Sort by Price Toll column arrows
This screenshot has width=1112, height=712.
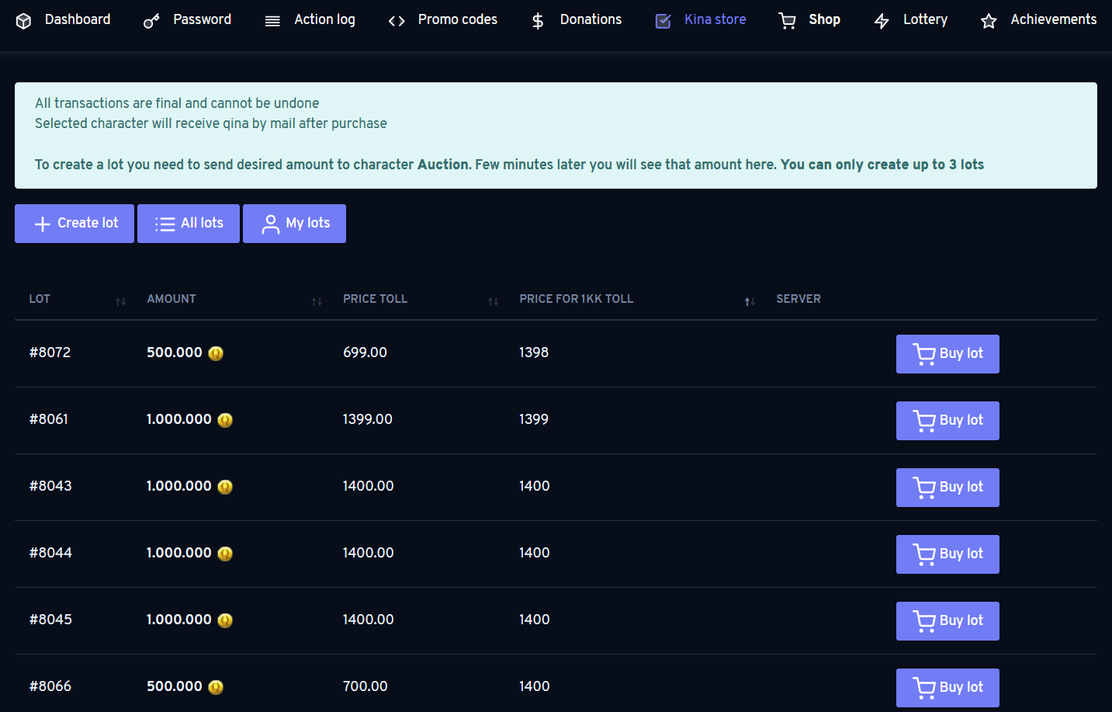(x=493, y=301)
